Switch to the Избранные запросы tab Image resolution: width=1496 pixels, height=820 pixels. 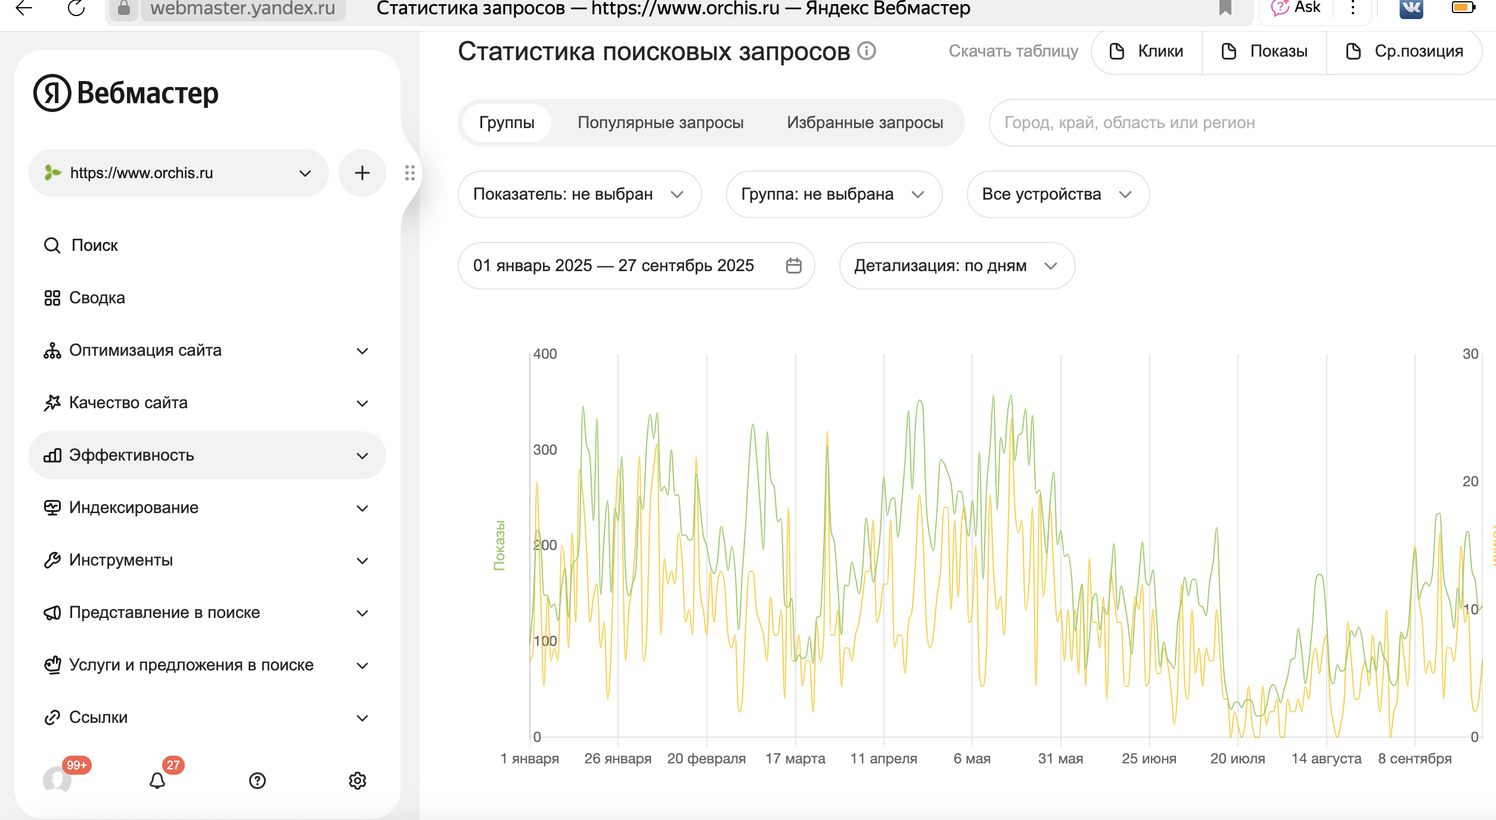tap(865, 123)
